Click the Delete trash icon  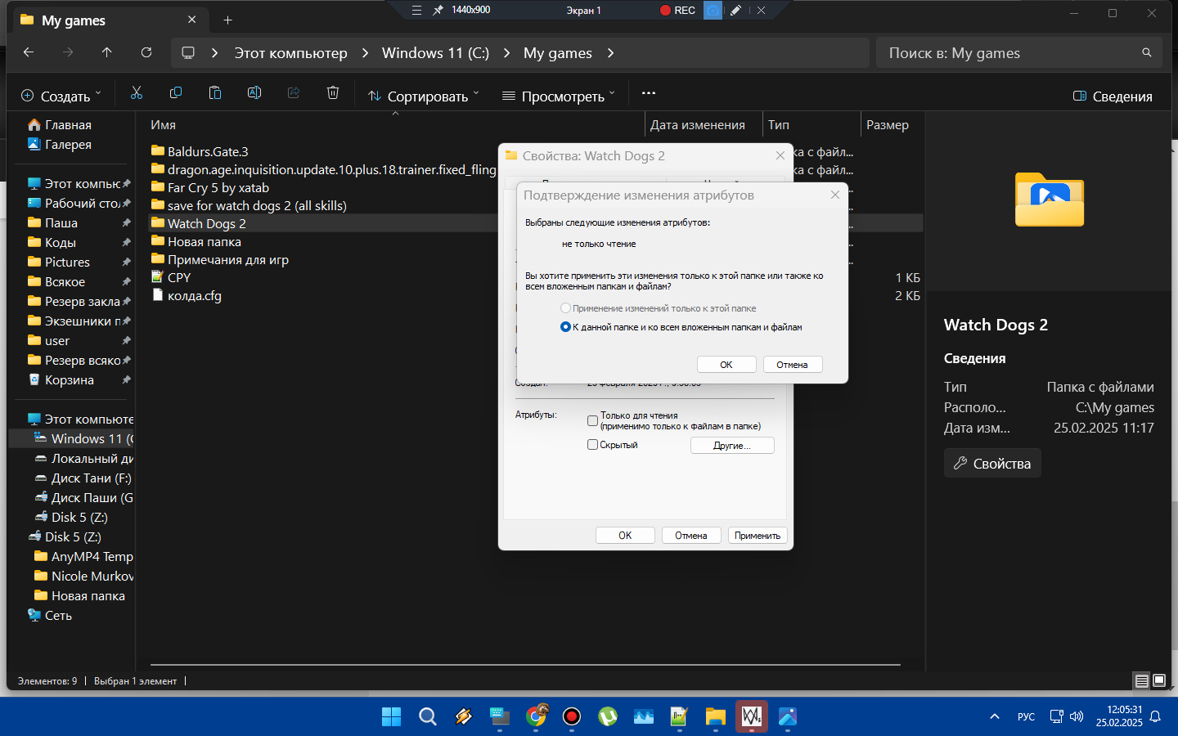tap(333, 94)
